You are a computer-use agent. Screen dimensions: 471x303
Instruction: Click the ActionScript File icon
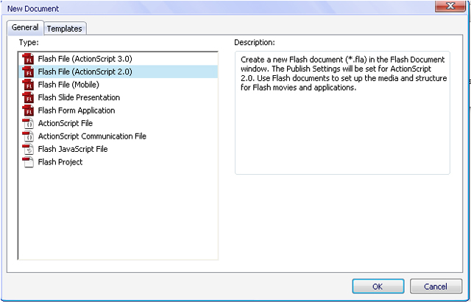(28, 123)
